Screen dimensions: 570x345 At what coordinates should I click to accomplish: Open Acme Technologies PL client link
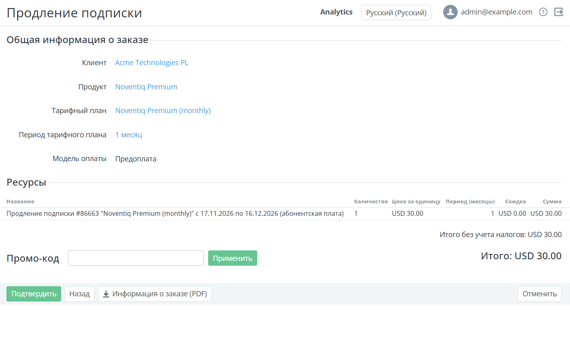tap(152, 63)
